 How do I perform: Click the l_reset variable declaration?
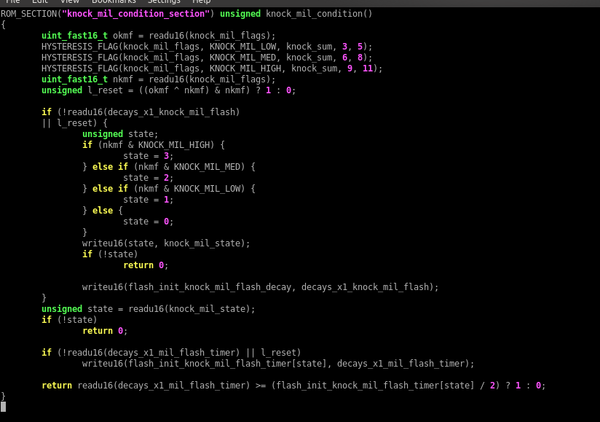point(103,90)
